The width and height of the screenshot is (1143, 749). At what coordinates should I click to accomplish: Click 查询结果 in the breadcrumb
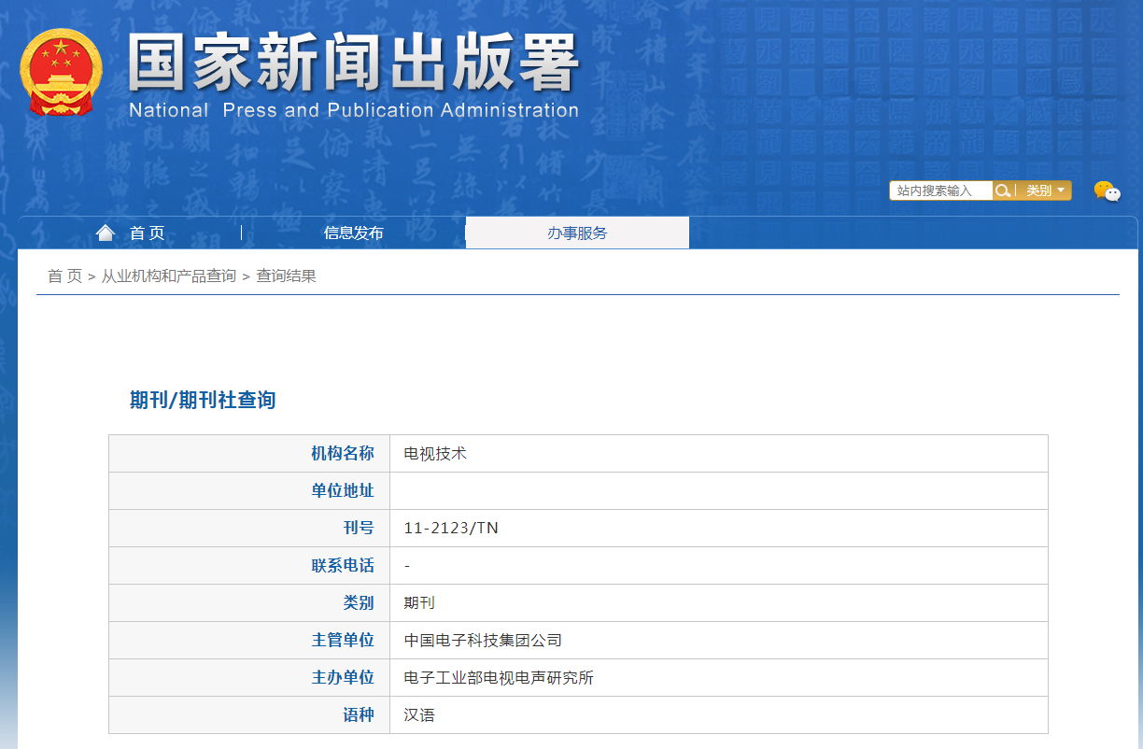pos(286,276)
